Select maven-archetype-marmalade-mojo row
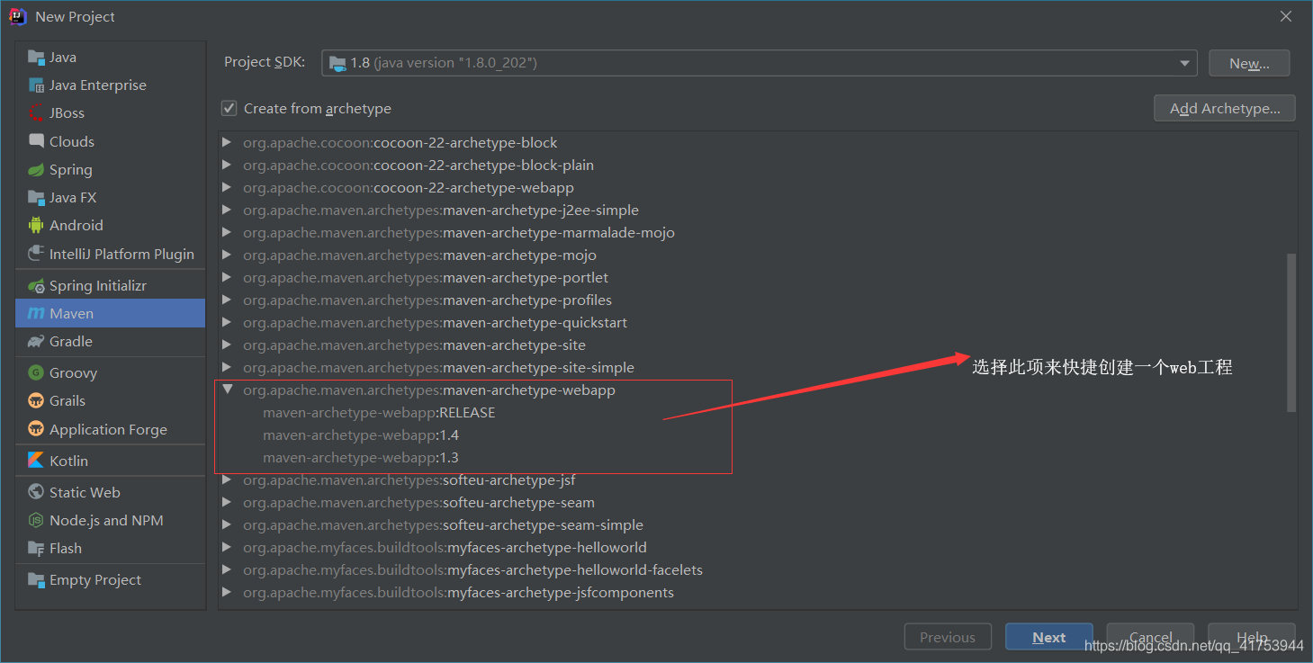The height and width of the screenshot is (663, 1313). pos(459,232)
